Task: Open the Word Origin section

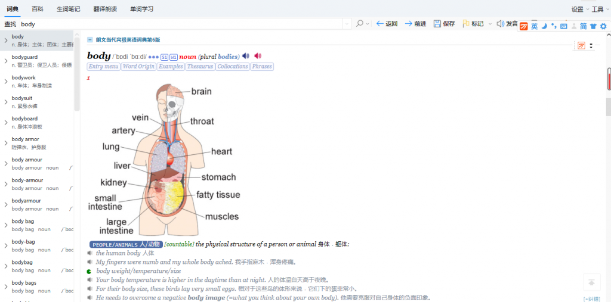Action: pyautogui.click(x=138, y=67)
